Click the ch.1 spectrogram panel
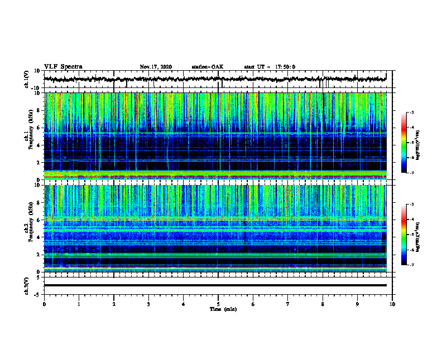Viewport: 442px width, 341px height. click(x=215, y=136)
